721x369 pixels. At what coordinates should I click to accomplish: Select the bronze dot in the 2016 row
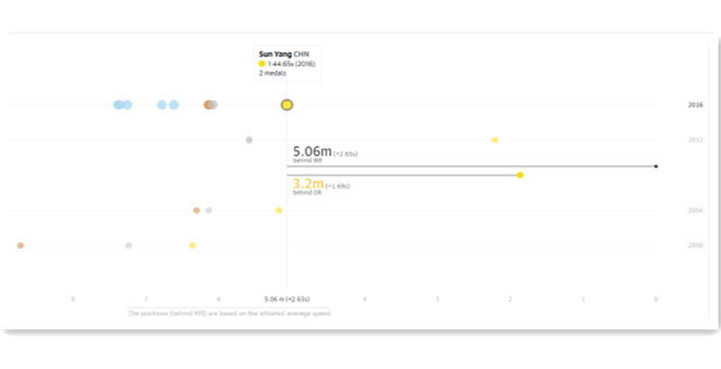coord(208,105)
